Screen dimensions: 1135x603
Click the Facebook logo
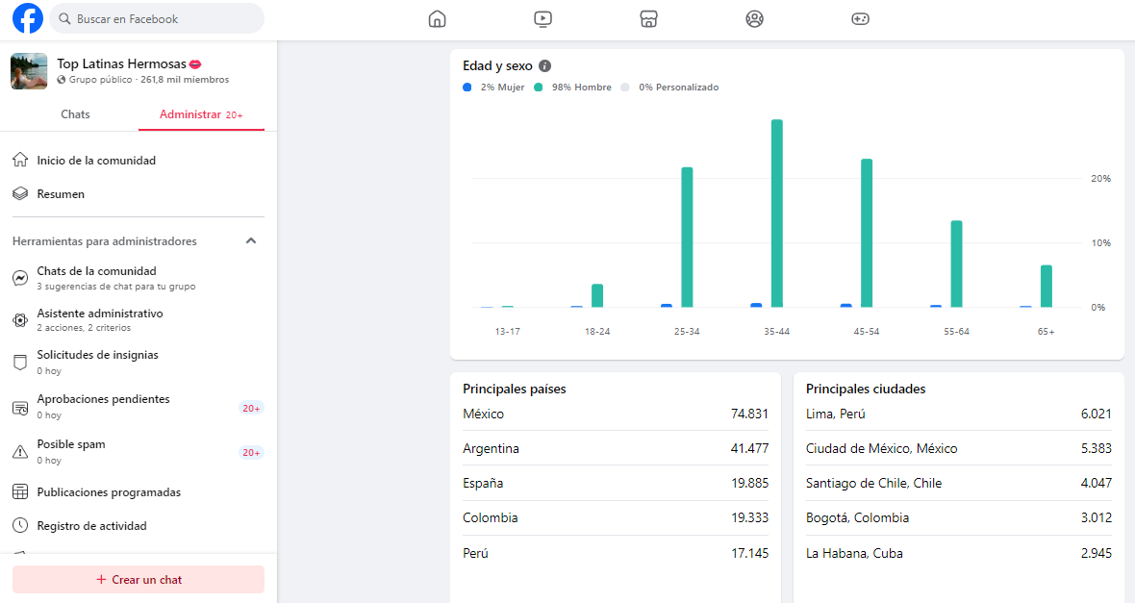tap(28, 19)
